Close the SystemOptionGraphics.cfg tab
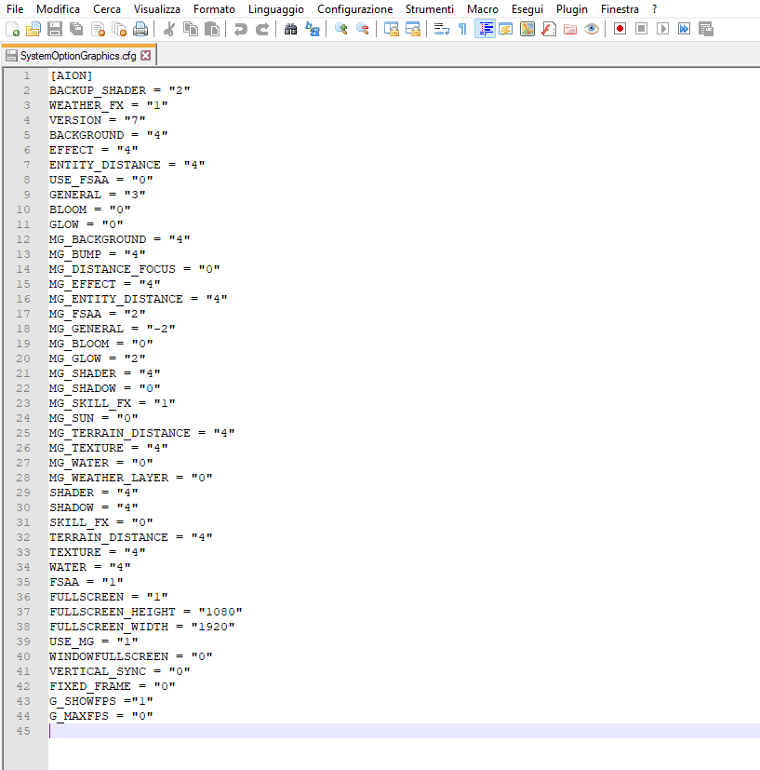The image size is (760, 770). click(145, 56)
